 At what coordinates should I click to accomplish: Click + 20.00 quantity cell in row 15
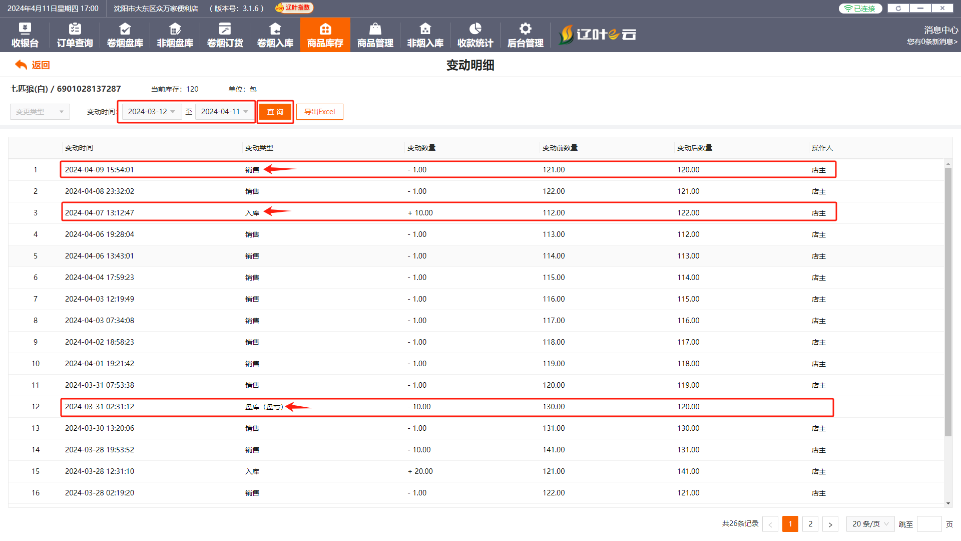[x=420, y=471]
